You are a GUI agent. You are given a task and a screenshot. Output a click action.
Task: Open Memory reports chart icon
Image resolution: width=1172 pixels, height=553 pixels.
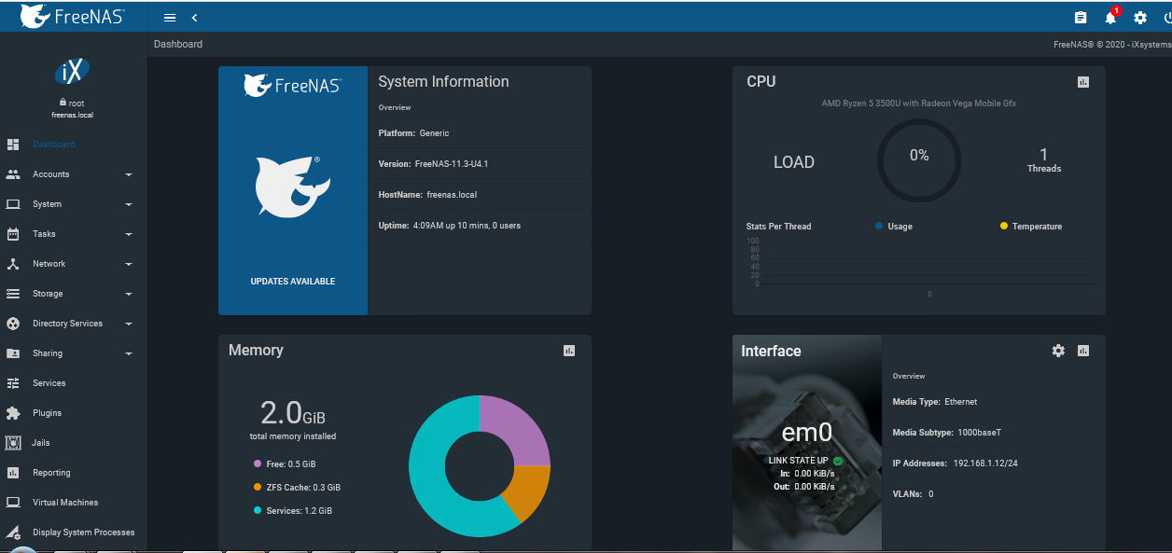(x=569, y=351)
